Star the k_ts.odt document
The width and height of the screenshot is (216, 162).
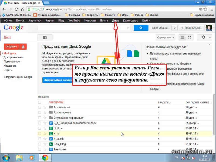tap(45, 139)
